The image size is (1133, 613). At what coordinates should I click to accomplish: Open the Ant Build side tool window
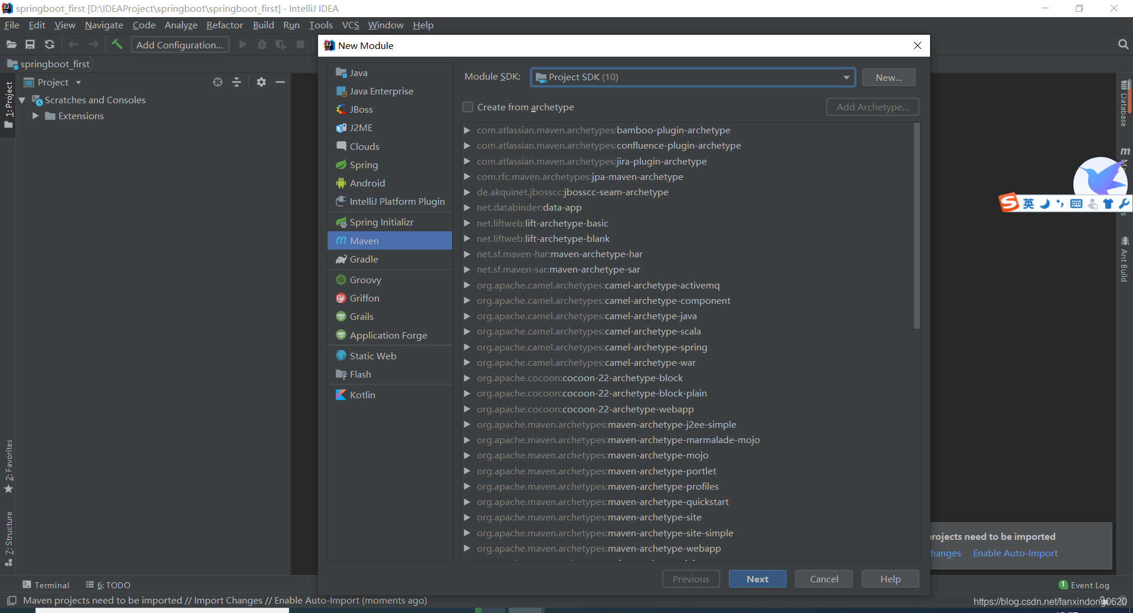pos(1124,260)
